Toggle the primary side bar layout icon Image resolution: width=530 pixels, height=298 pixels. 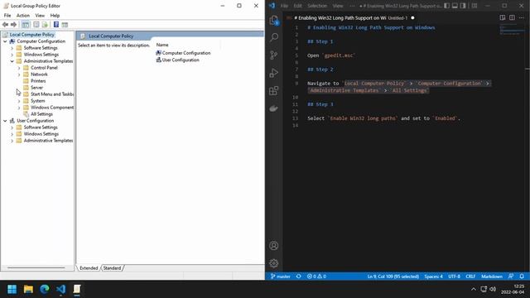447,6
